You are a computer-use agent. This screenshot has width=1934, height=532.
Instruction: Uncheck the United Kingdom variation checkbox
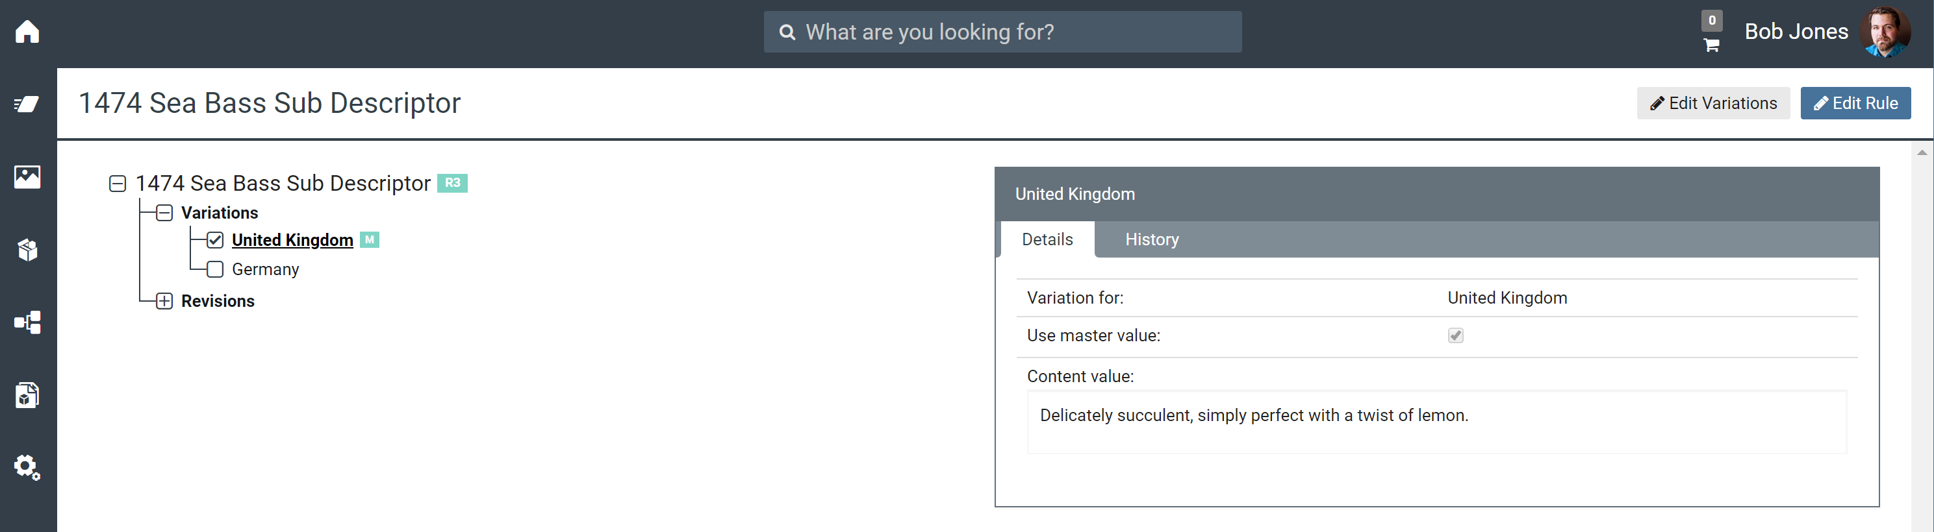coord(216,240)
